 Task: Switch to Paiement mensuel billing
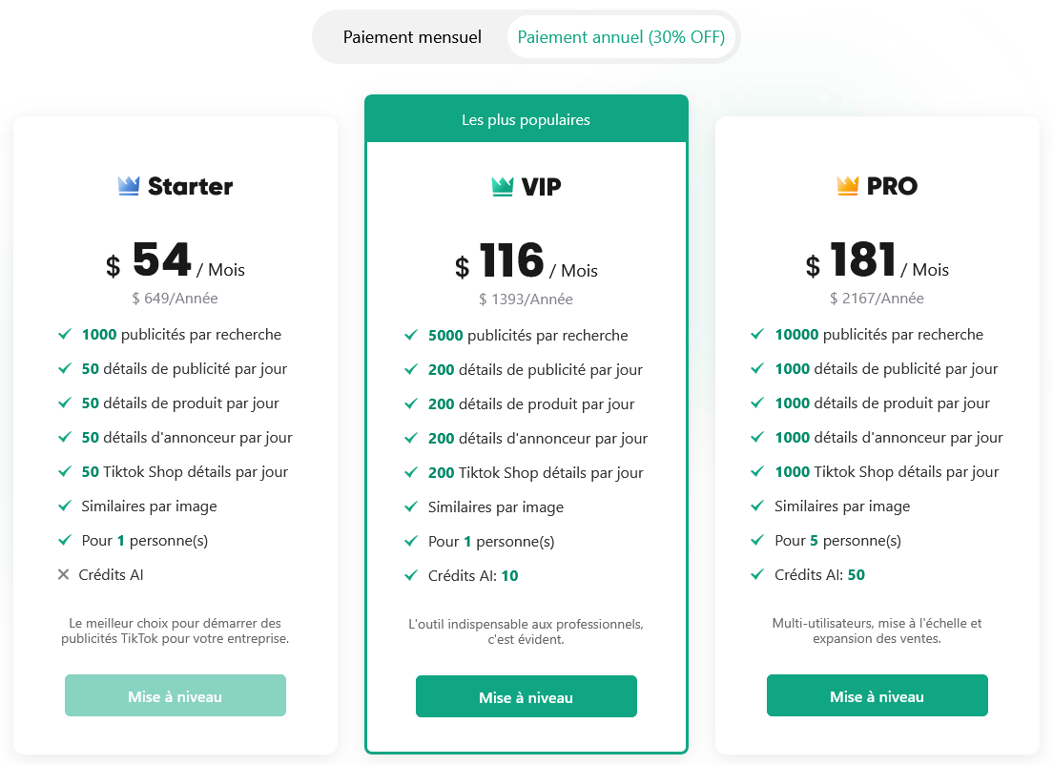[412, 36]
